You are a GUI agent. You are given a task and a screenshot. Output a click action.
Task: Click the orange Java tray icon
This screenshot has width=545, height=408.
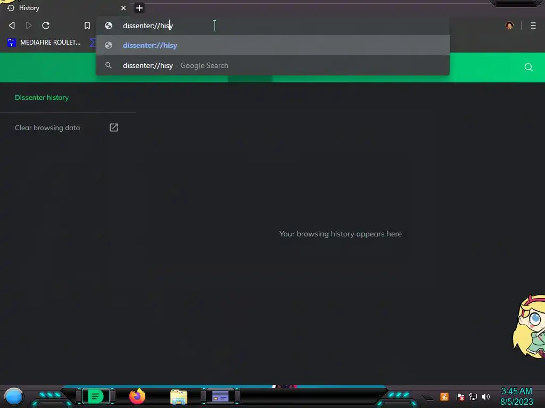(444, 396)
